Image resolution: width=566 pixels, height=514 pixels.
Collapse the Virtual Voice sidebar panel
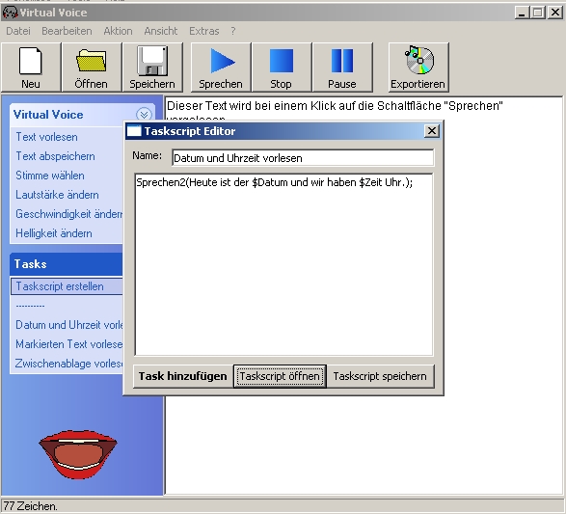pos(144,115)
